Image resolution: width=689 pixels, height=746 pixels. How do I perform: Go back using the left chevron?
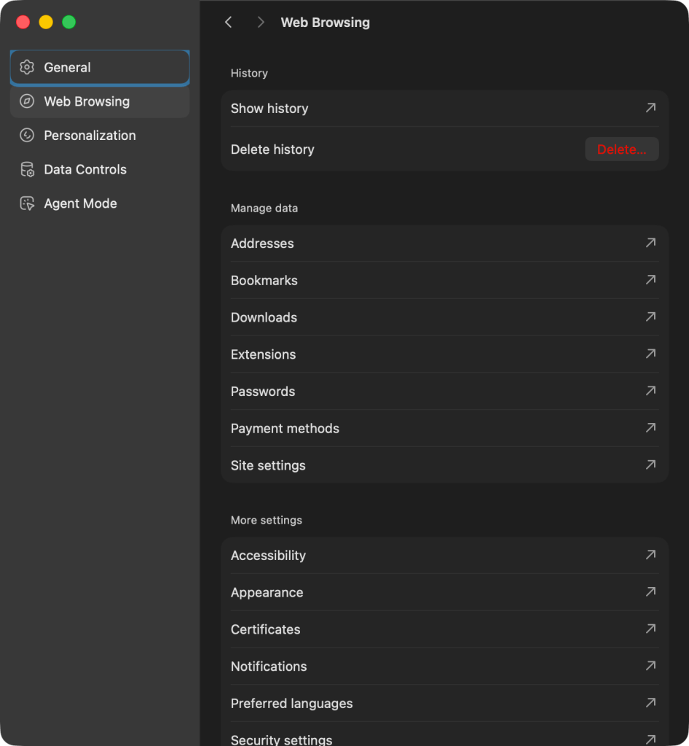(x=229, y=23)
